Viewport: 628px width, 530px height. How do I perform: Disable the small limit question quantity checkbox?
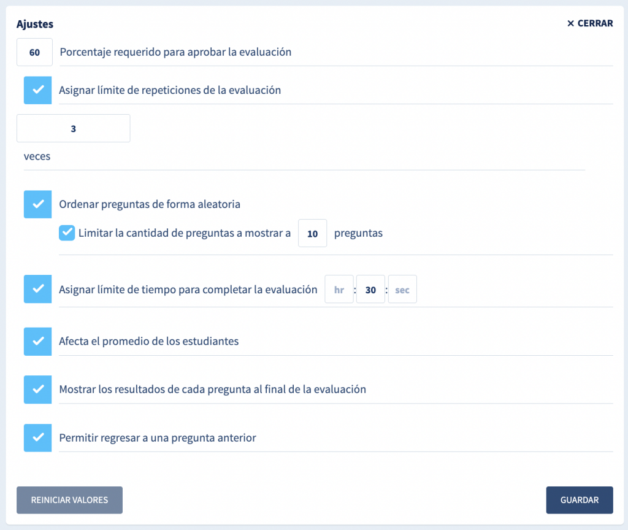point(67,233)
